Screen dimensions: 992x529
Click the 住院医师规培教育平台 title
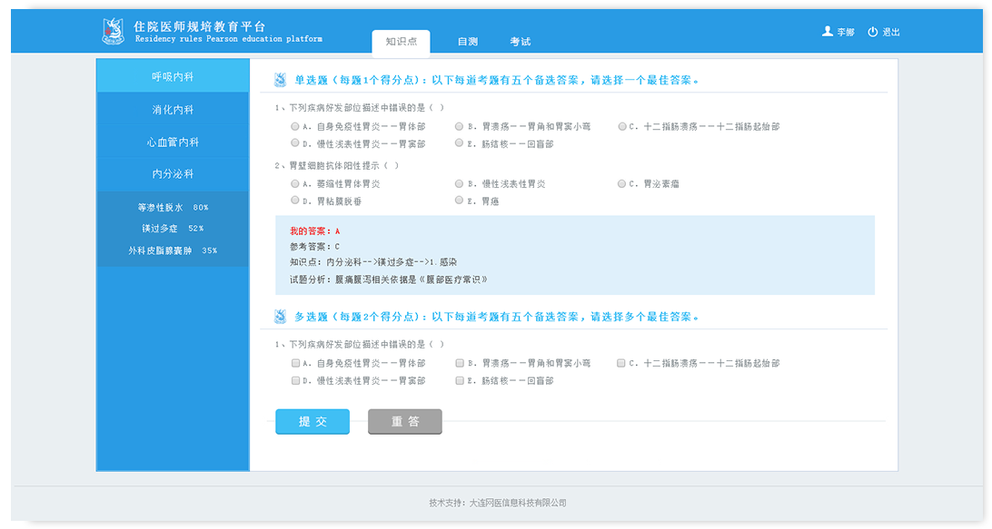click(x=199, y=26)
